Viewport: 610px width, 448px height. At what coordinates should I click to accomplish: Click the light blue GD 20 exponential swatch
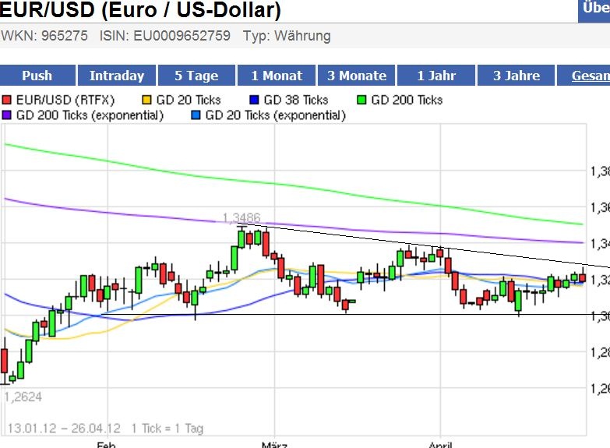(196, 115)
